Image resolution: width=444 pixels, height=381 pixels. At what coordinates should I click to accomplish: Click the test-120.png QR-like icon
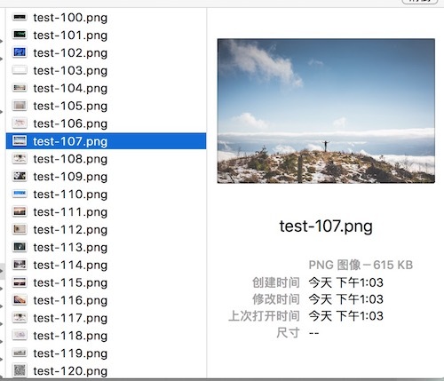(20, 370)
